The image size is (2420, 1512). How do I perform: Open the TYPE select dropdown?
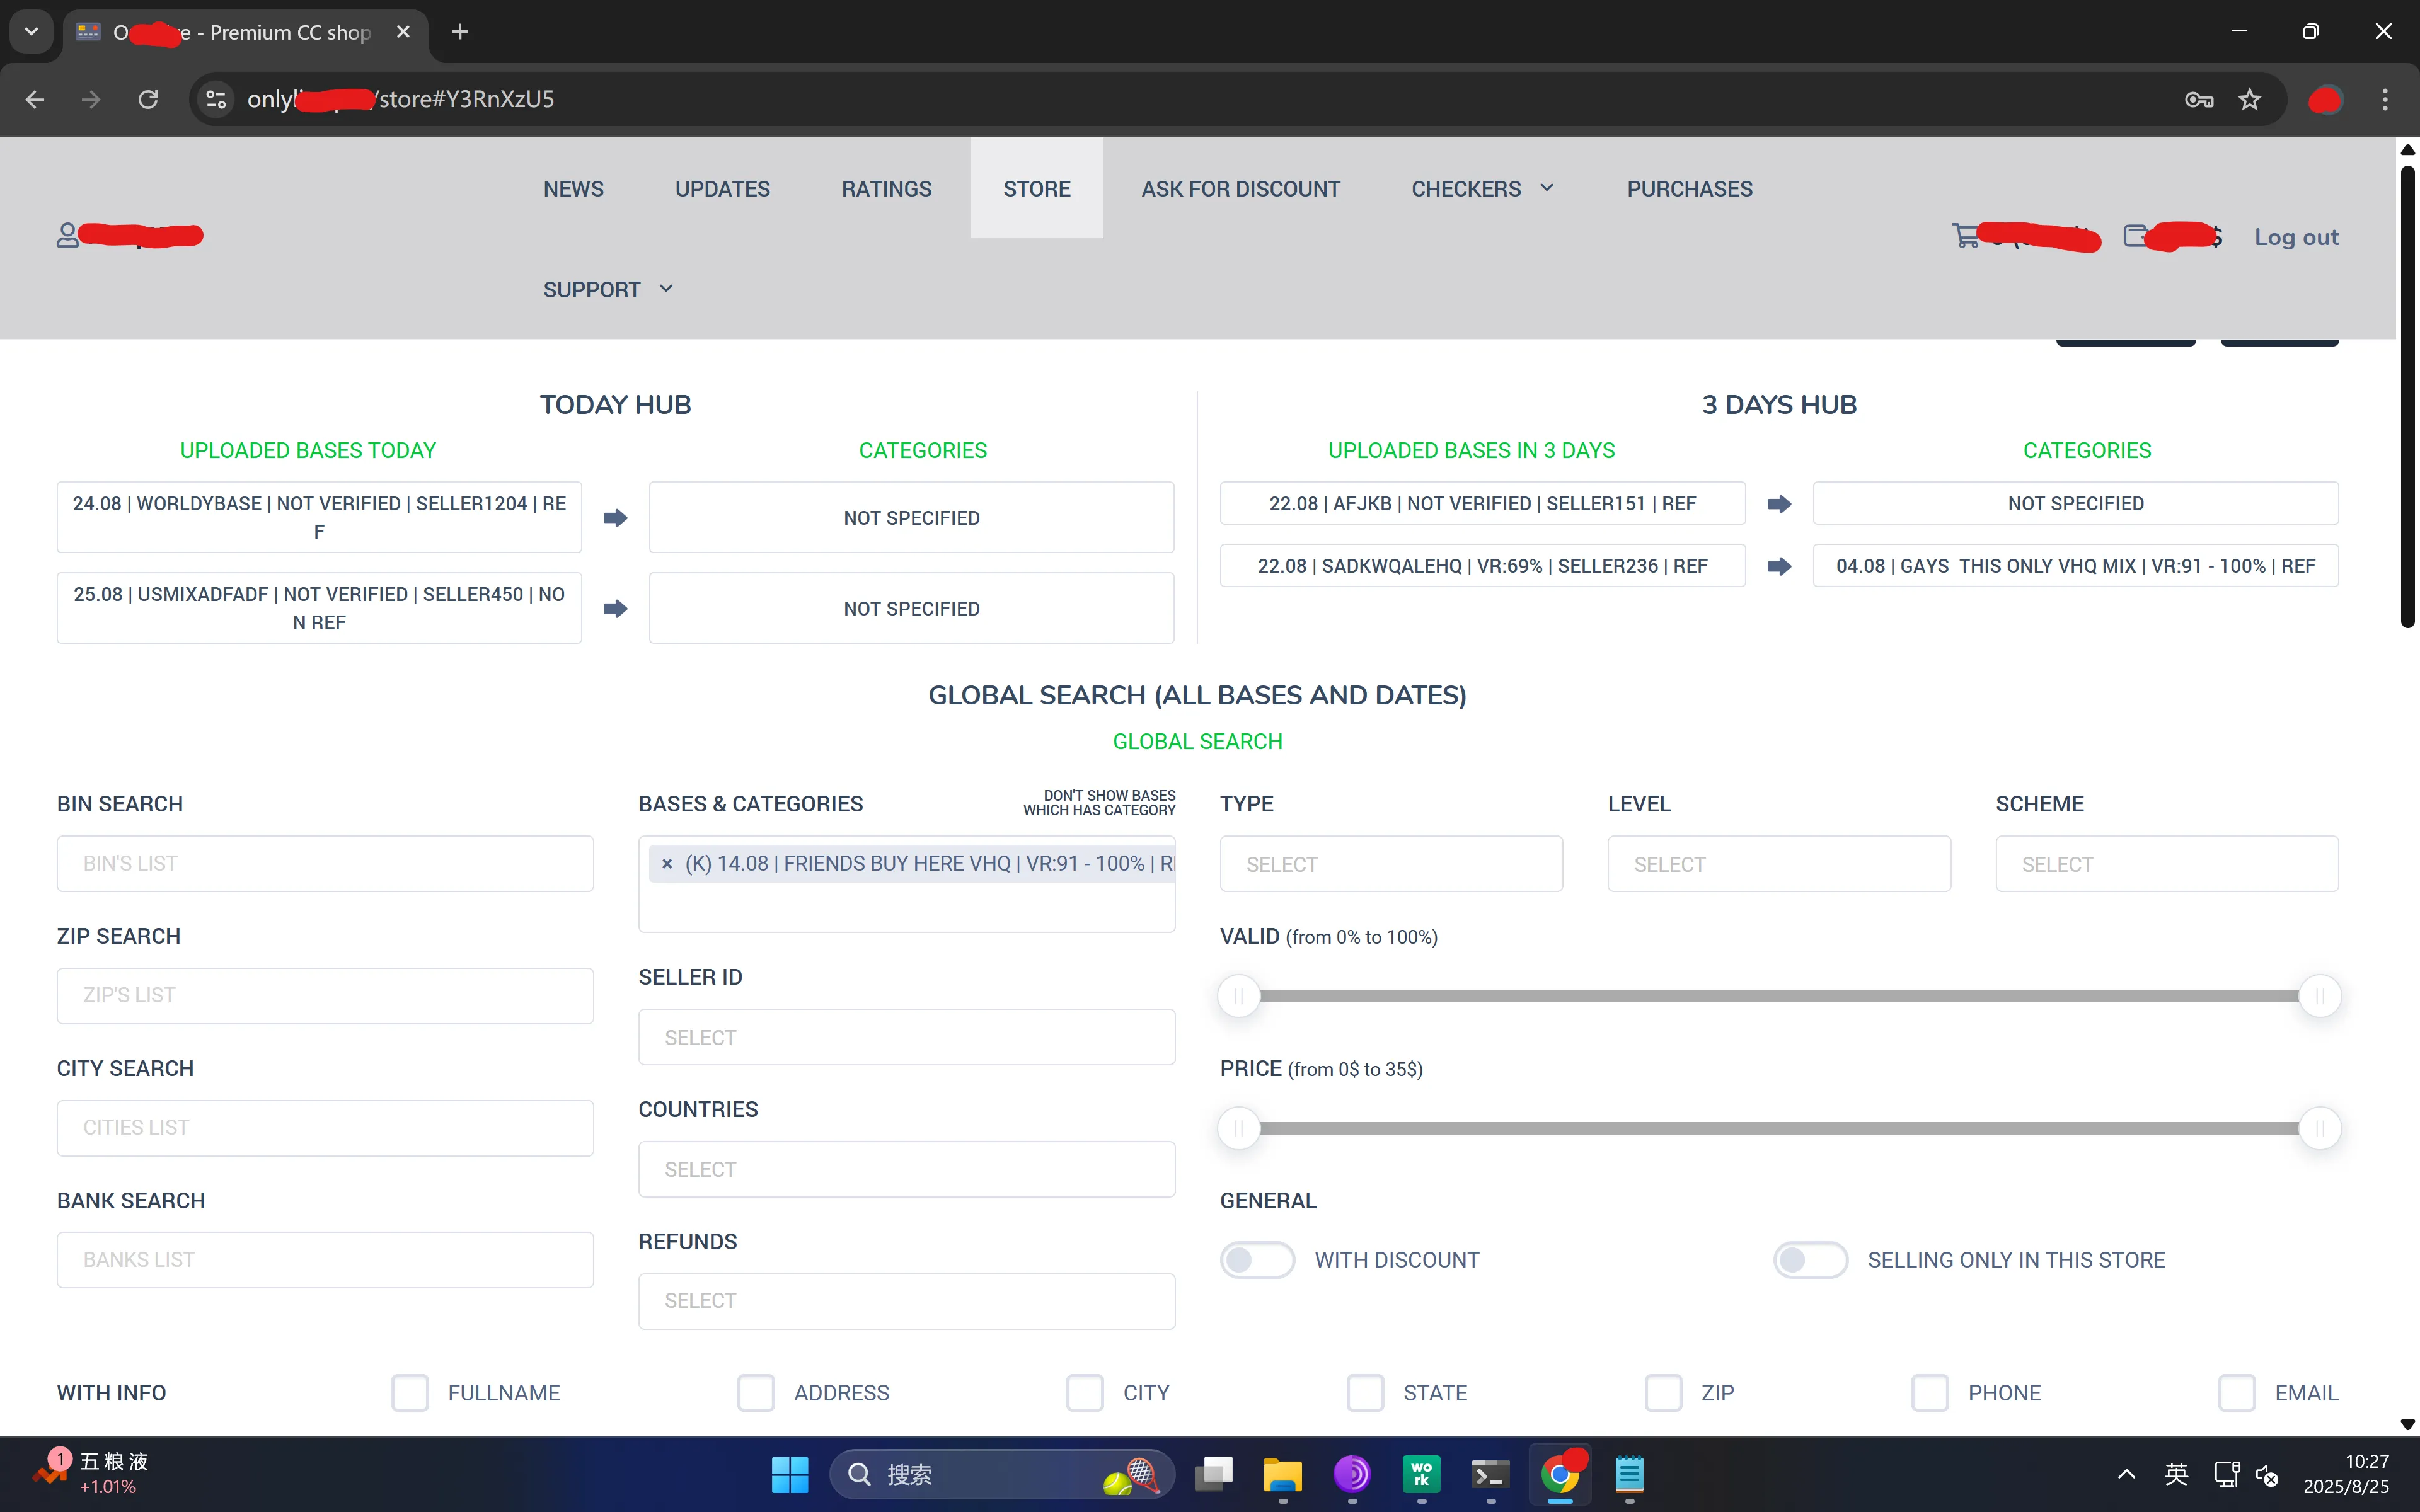click(1391, 864)
